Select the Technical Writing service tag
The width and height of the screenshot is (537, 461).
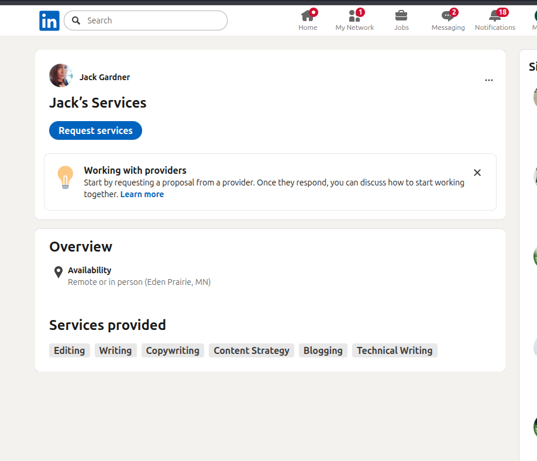point(394,350)
